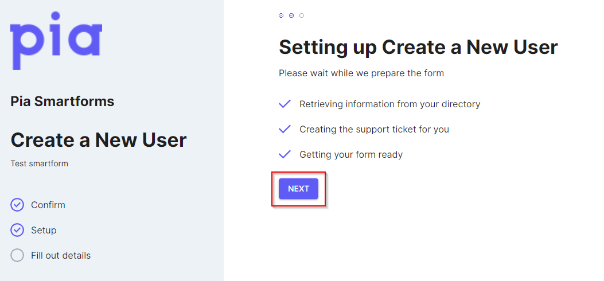604x281 pixels.
Task: Select the first progress dot at top
Action: pyautogui.click(x=281, y=15)
